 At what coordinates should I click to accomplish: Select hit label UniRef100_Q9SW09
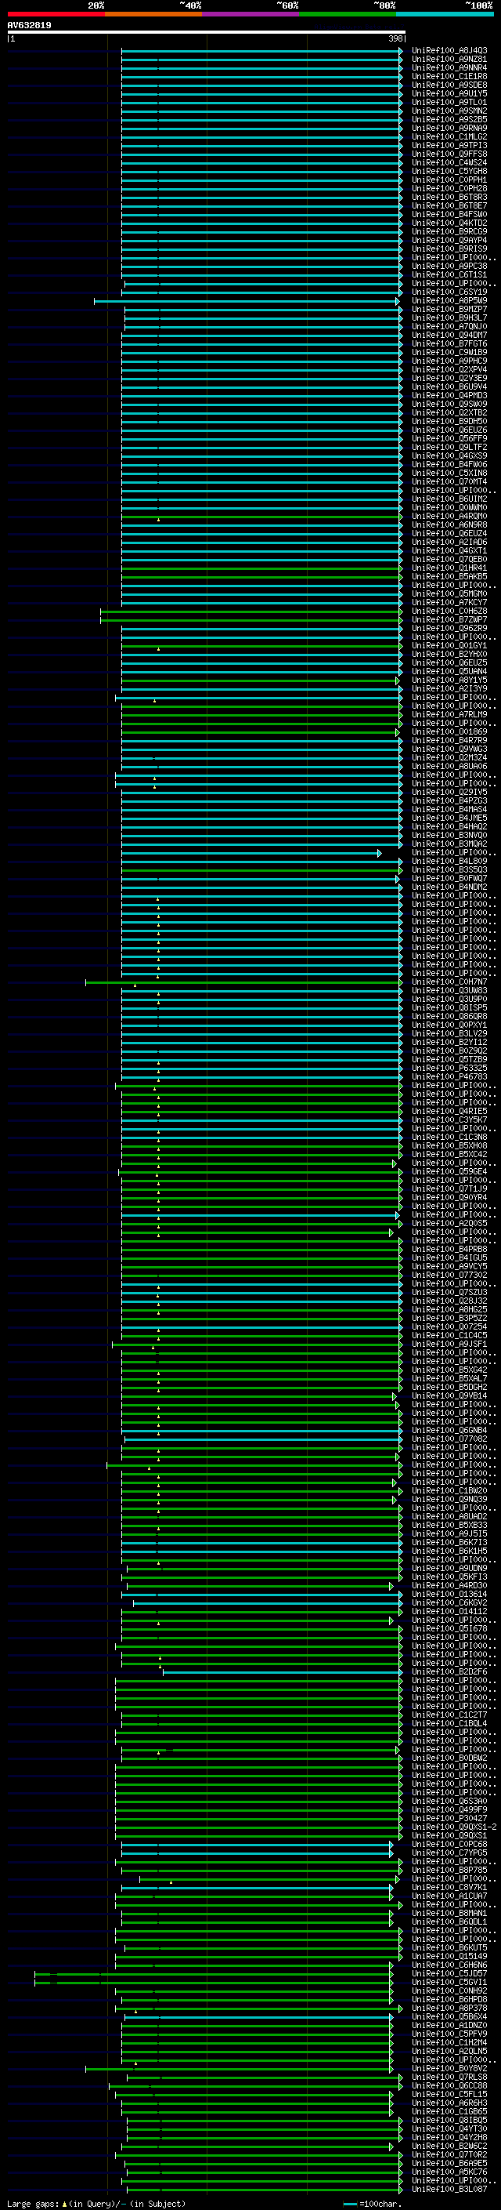click(x=449, y=404)
